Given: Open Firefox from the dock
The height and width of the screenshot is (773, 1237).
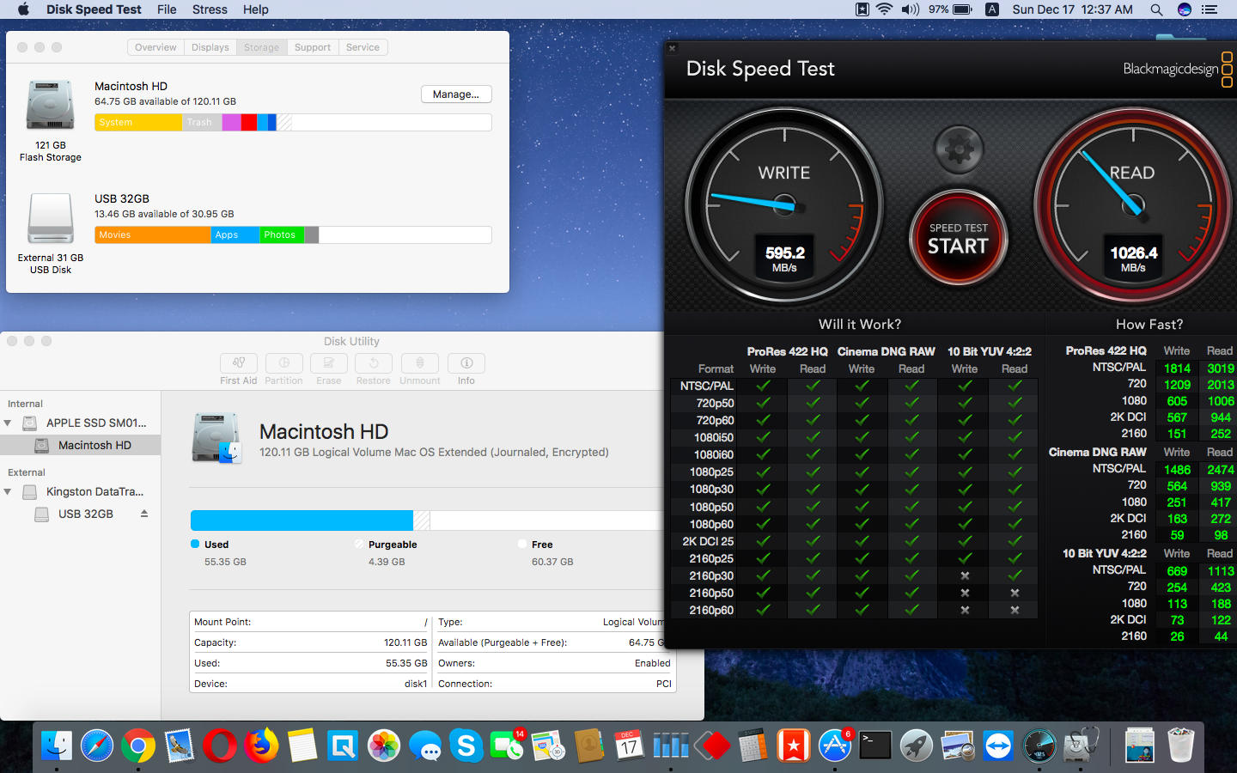Looking at the screenshot, I should [261, 746].
